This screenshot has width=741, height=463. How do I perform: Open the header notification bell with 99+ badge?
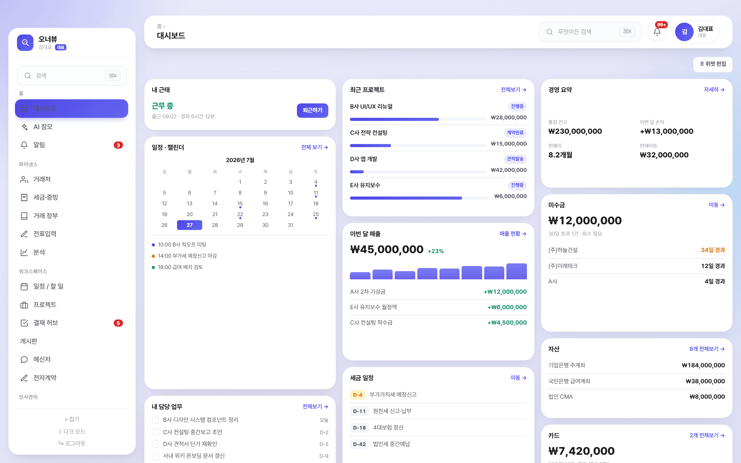point(657,32)
